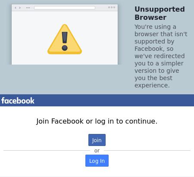Select the Unsupported Browser heading
The width and height of the screenshot is (194, 177).
160,13
